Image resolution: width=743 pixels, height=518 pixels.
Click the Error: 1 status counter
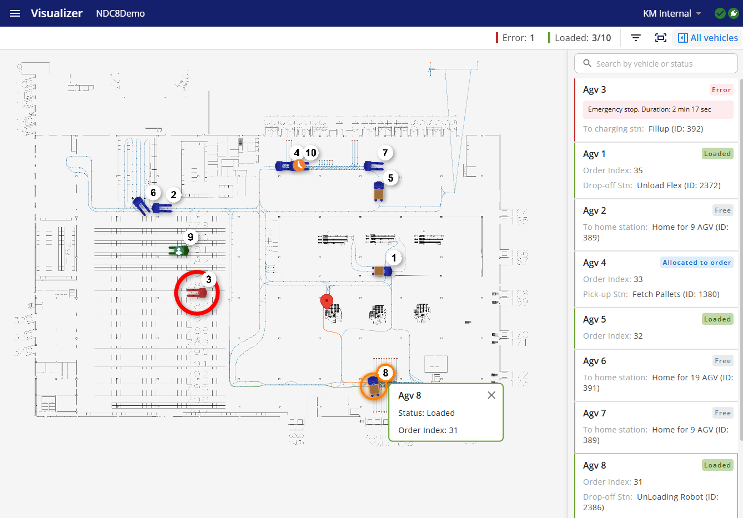(x=515, y=38)
